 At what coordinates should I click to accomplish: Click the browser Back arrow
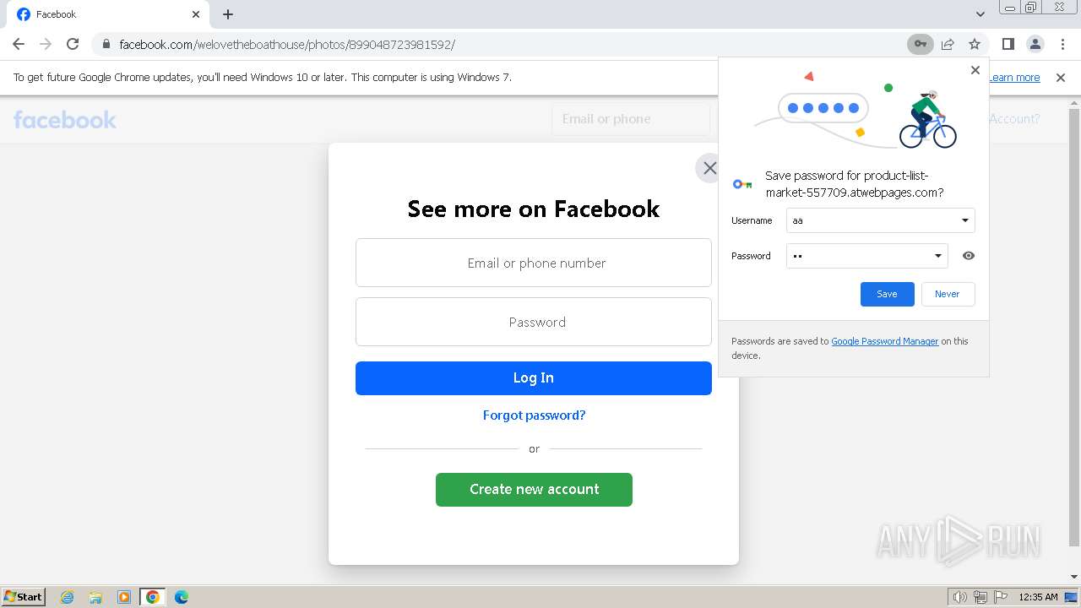click(19, 44)
